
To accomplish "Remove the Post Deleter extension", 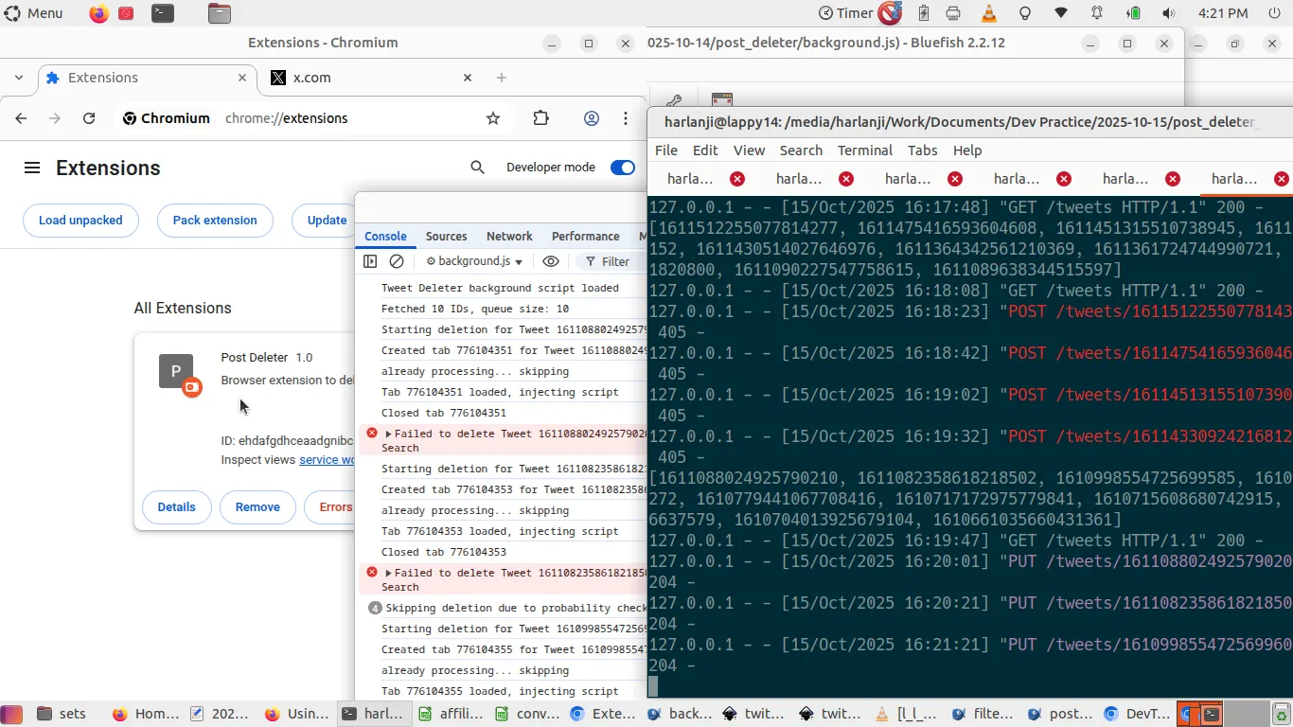I will coord(257,507).
